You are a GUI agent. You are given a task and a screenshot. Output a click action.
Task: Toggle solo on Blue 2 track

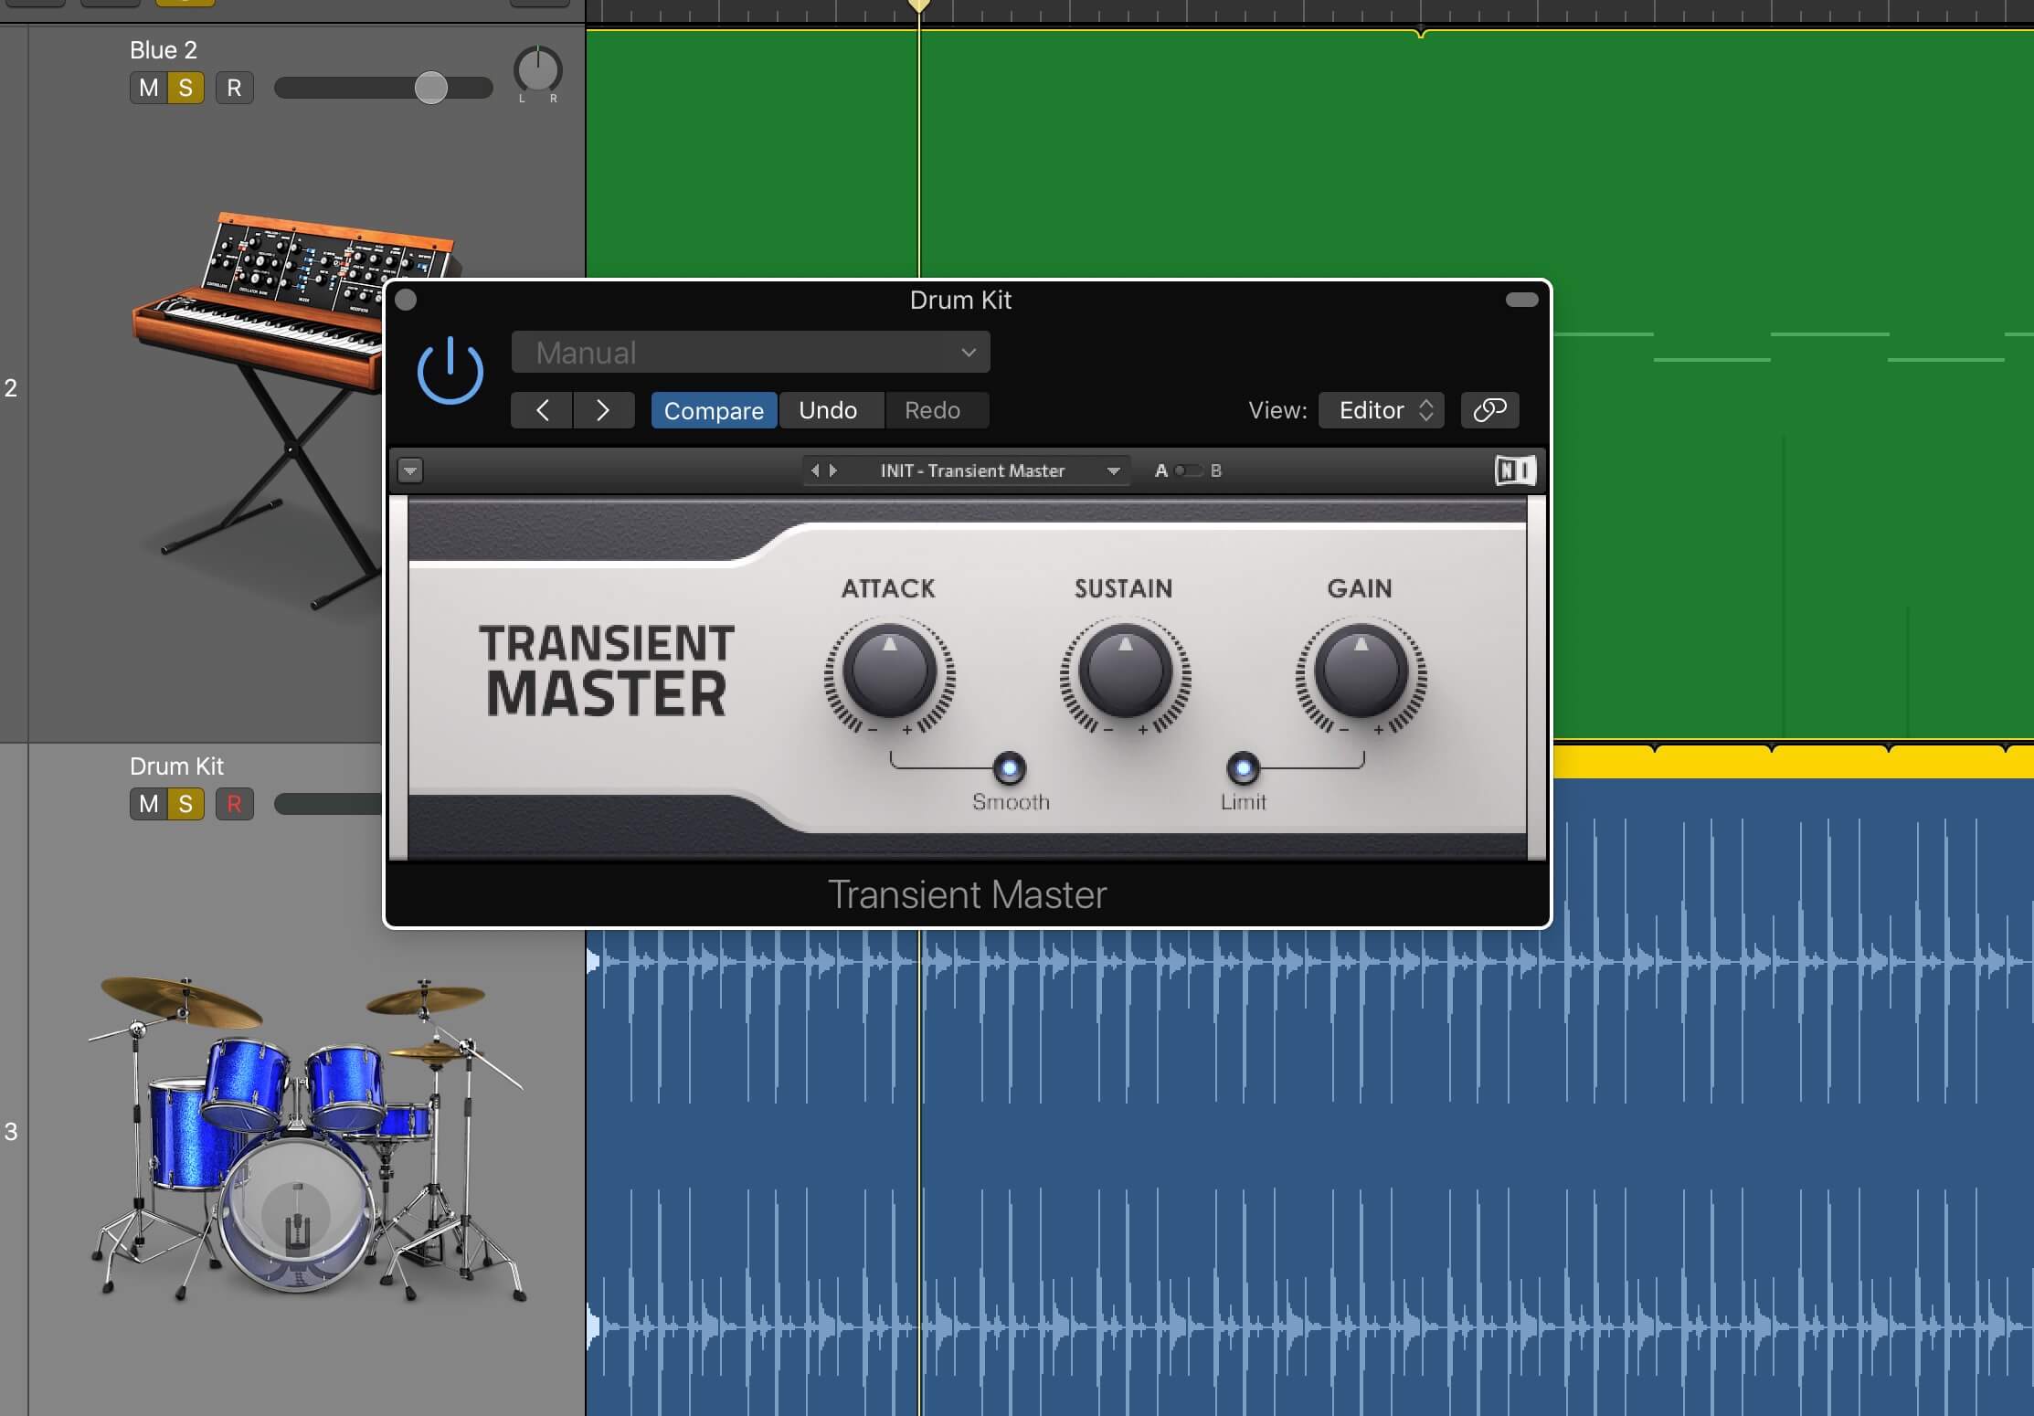click(x=185, y=88)
